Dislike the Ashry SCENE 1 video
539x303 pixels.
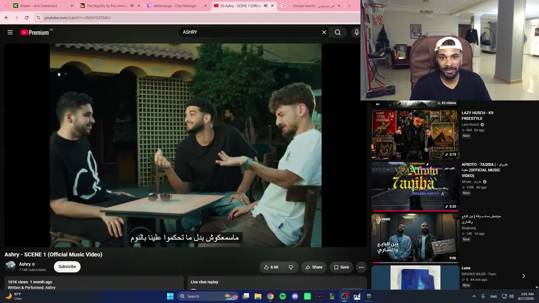click(x=291, y=267)
